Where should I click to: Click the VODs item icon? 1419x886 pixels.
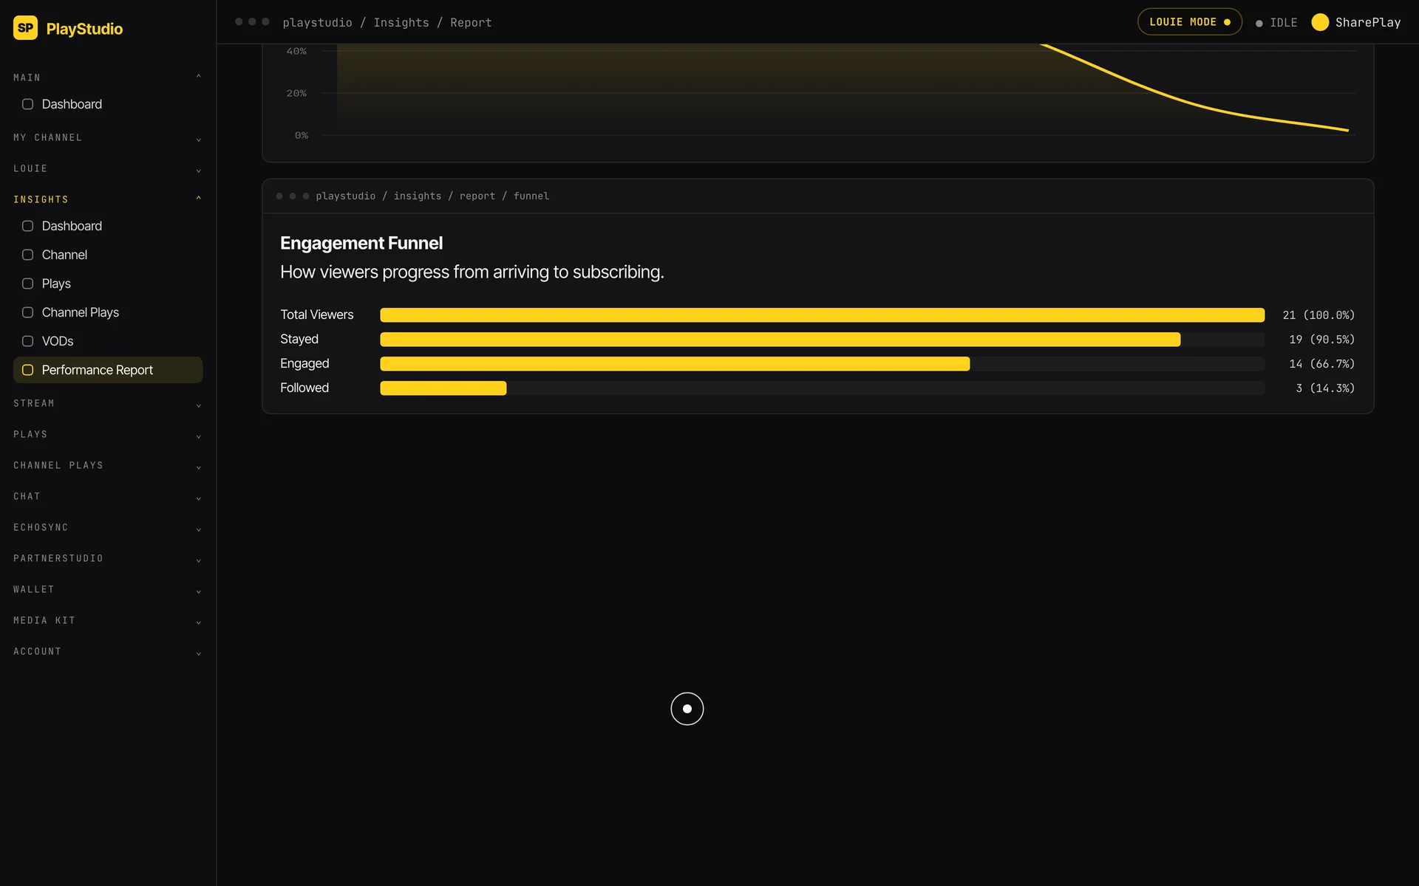click(27, 341)
